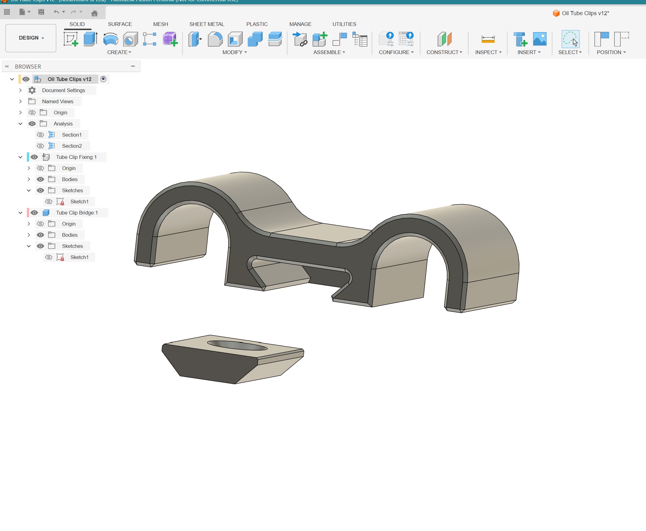Click the Insert Fastener bolt icon
This screenshot has height=531, width=646.
[x=520, y=39]
